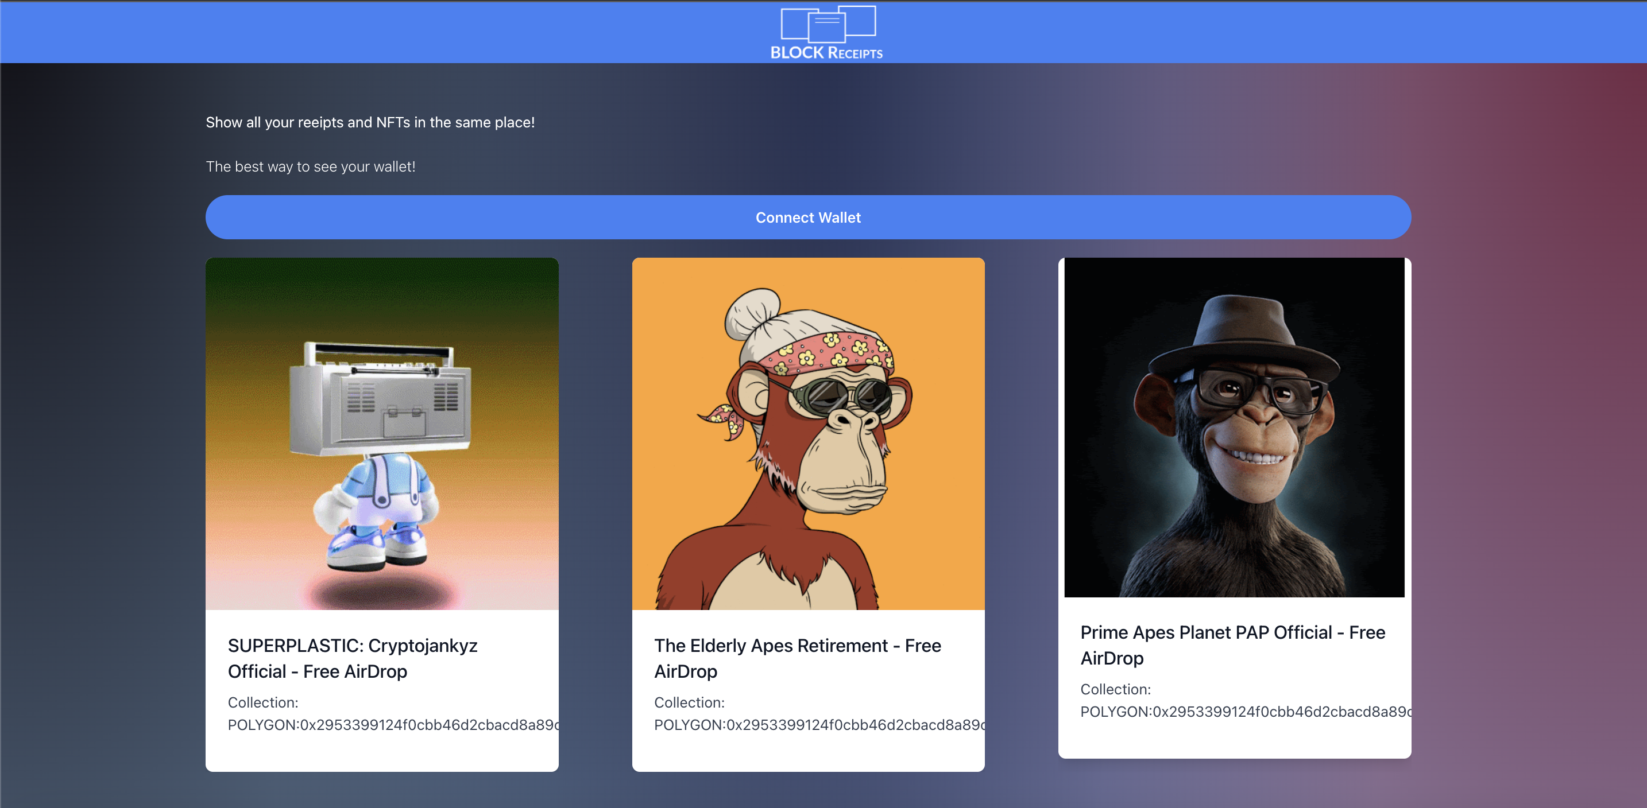1647x808 pixels.
Task: Click Collection label on Elderly Apes card
Action: (x=689, y=702)
